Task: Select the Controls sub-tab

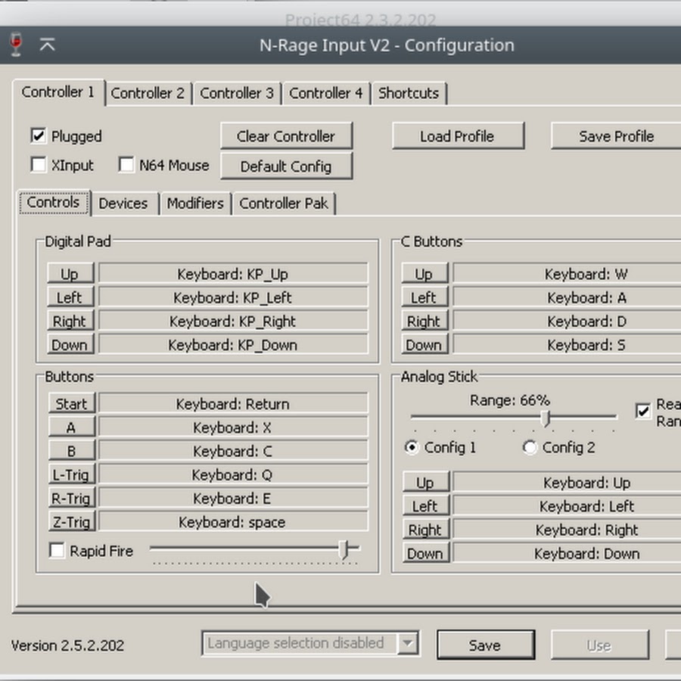Action: [x=54, y=202]
